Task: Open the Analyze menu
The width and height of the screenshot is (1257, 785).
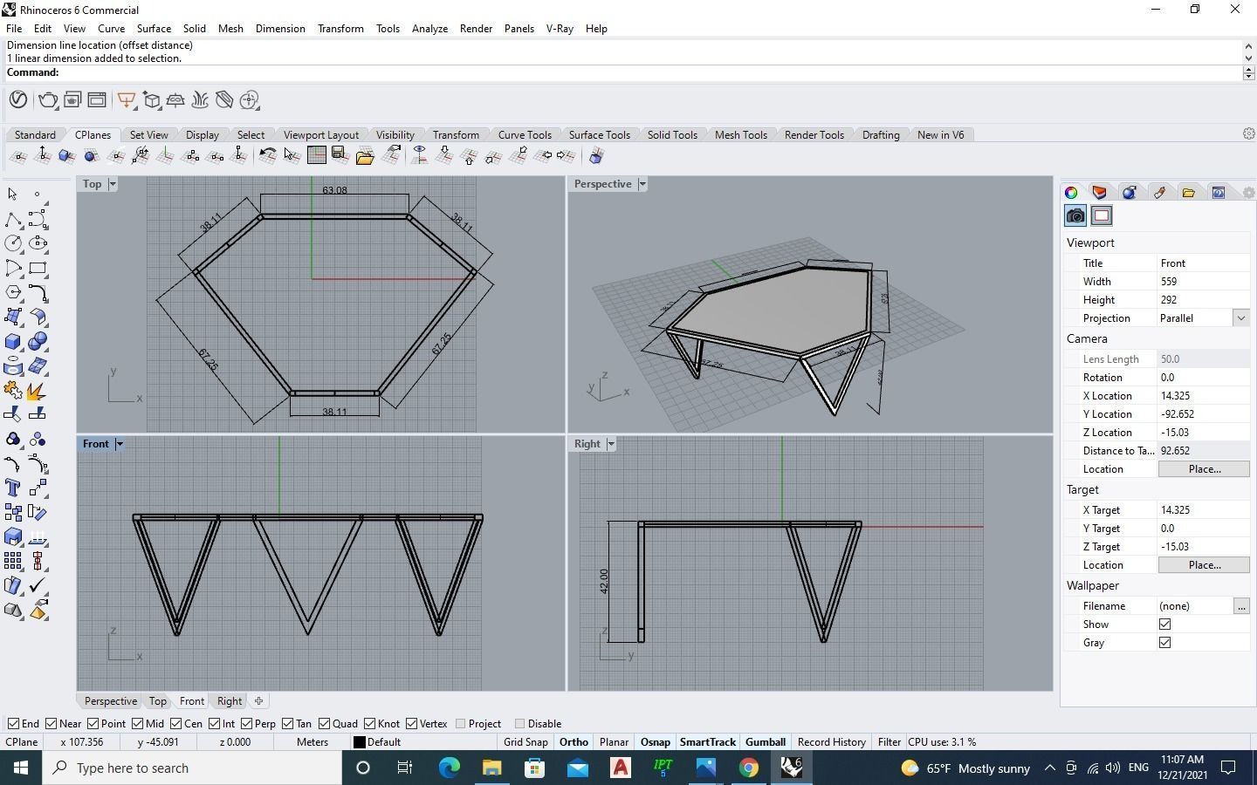Action: pyautogui.click(x=429, y=29)
